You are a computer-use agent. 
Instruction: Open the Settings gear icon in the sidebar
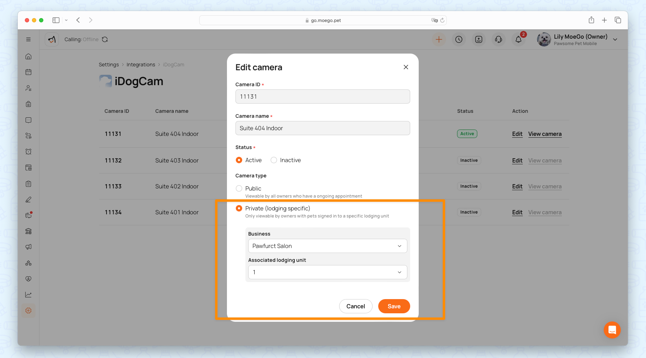[28, 310]
